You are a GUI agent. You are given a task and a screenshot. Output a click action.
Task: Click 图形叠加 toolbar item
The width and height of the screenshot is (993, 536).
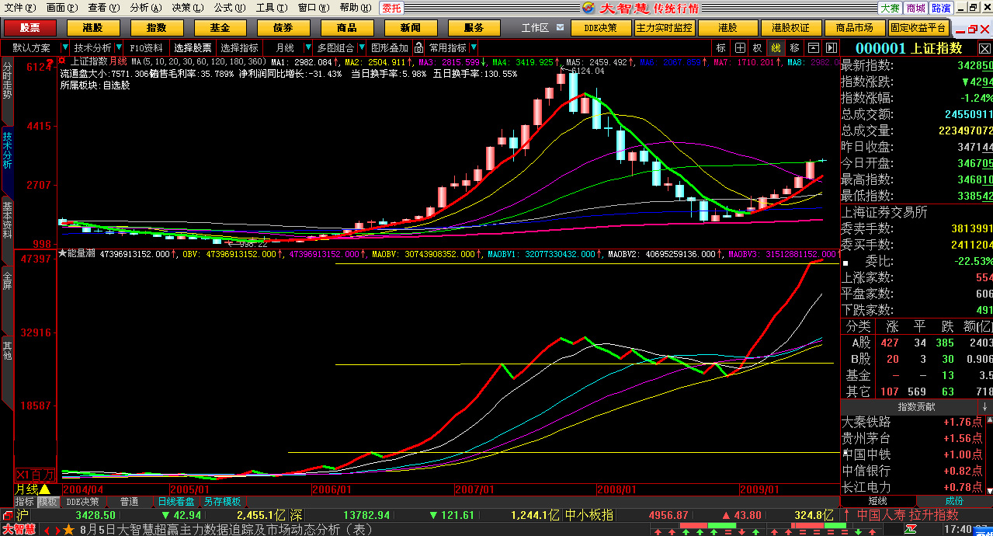[x=389, y=48]
